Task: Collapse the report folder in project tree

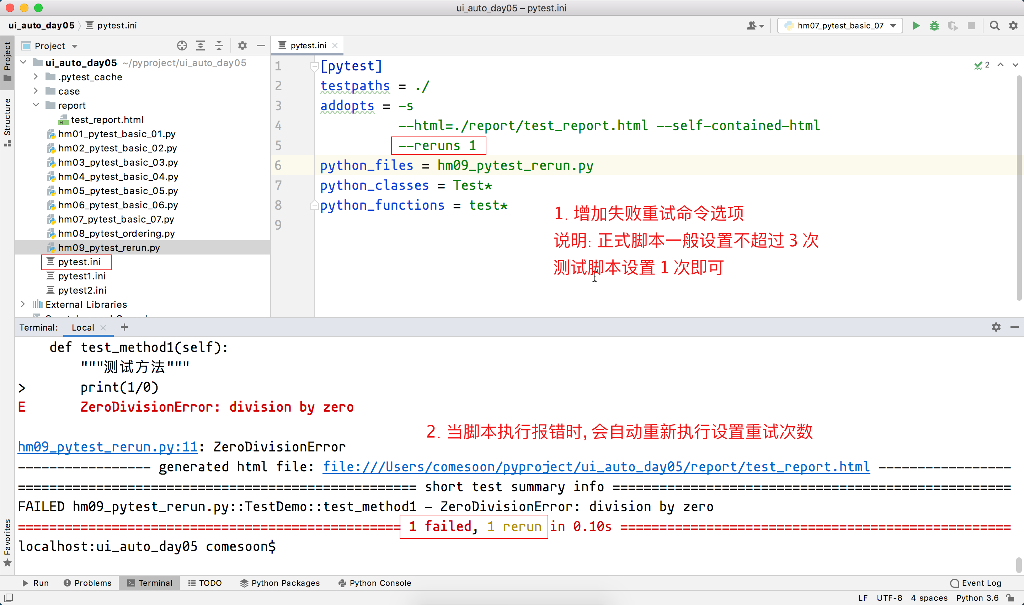Action: coord(36,105)
